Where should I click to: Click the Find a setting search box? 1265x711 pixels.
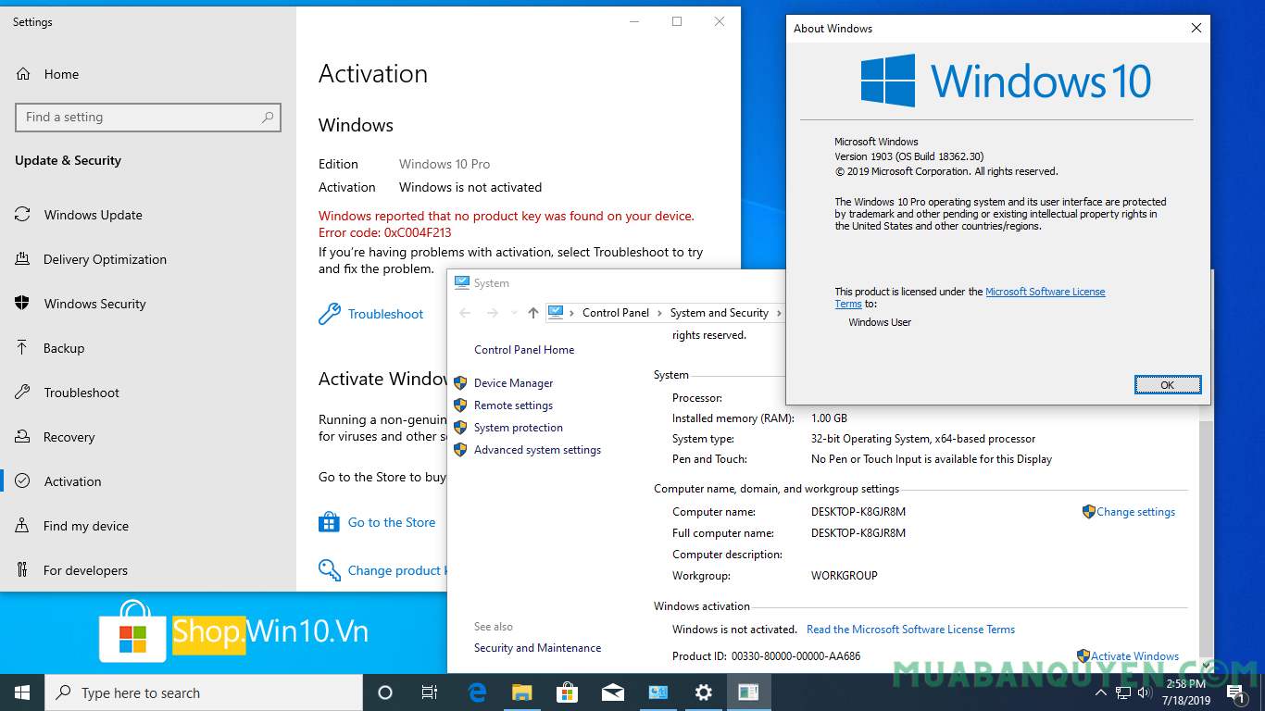(139, 118)
